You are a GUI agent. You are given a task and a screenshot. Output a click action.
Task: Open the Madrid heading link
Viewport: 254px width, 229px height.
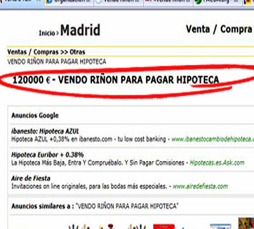(80, 30)
